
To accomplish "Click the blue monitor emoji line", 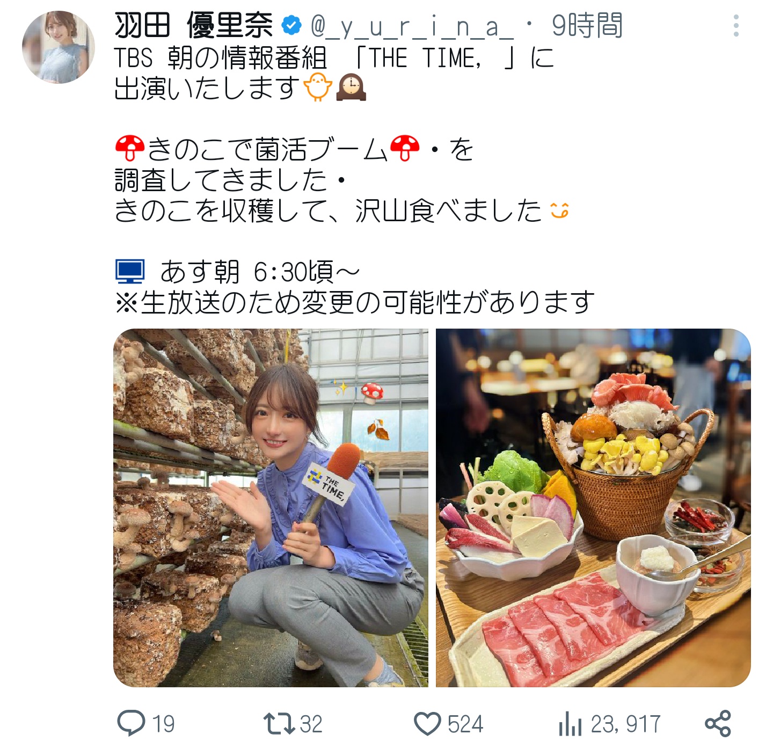I will (238, 272).
